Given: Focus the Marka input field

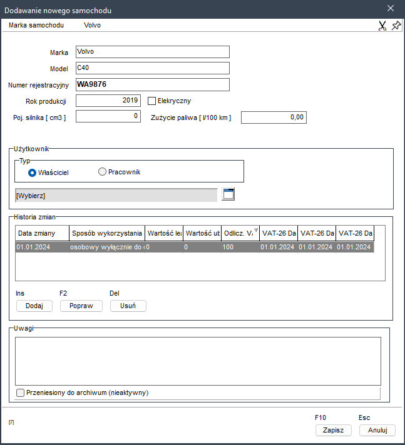Looking at the screenshot, I should (x=153, y=52).
